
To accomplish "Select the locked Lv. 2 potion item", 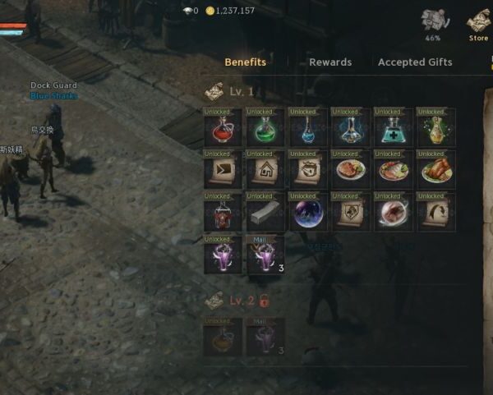I will [223, 337].
